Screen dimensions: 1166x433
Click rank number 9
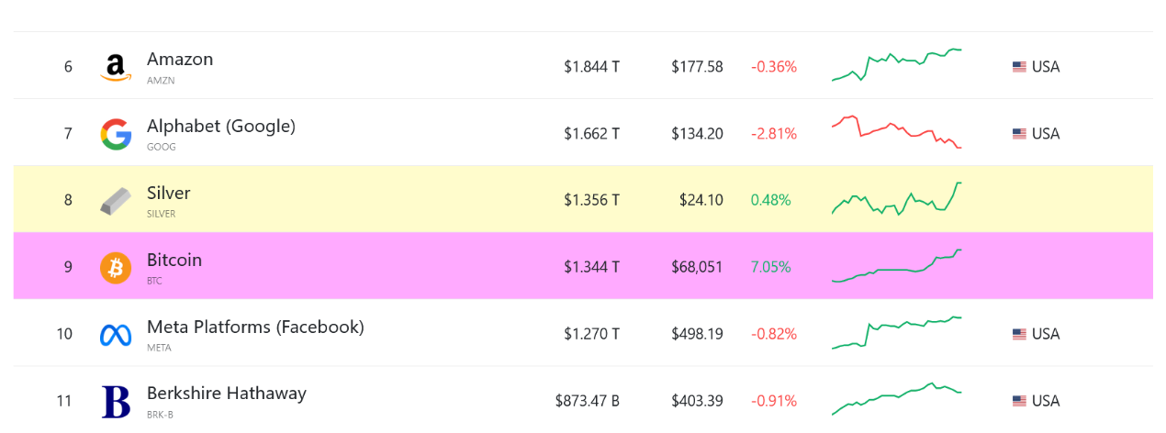(68, 267)
